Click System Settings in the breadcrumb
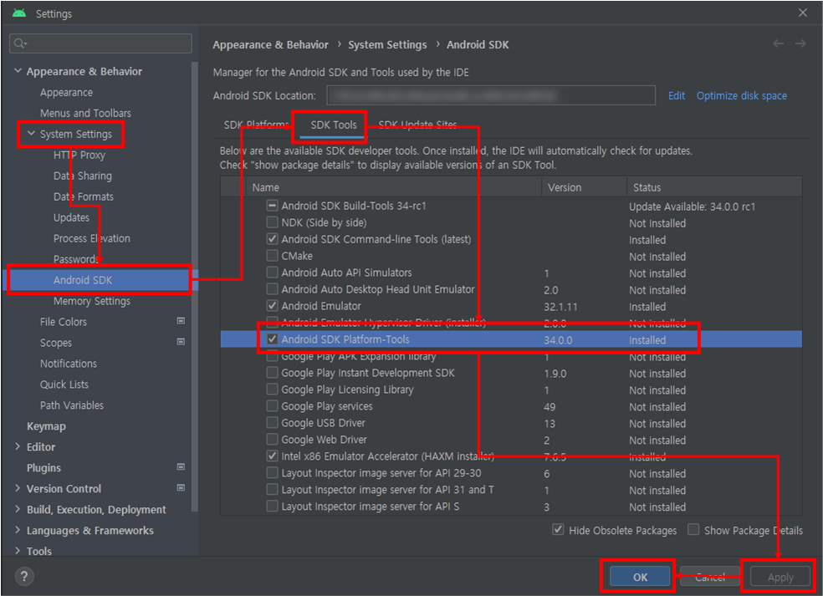 point(387,44)
